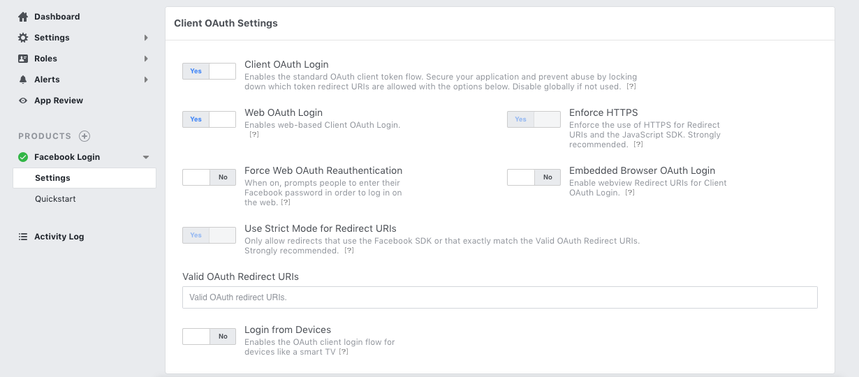
Task: Click the Alerts bell icon
Action: coord(23,80)
